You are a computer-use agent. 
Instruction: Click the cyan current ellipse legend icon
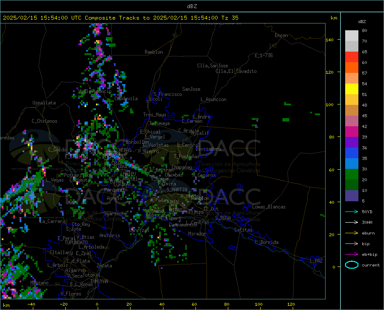coord(352,265)
